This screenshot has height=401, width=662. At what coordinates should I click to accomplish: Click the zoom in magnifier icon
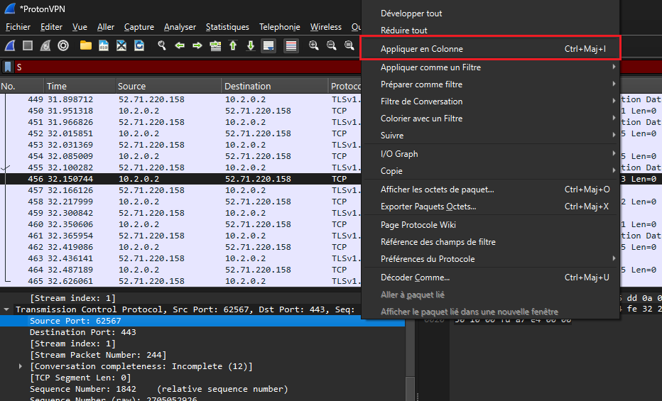pyautogui.click(x=313, y=45)
